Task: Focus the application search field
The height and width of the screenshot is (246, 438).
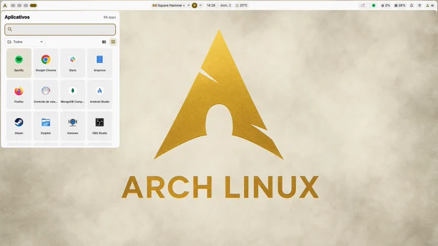Action: pos(60,30)
